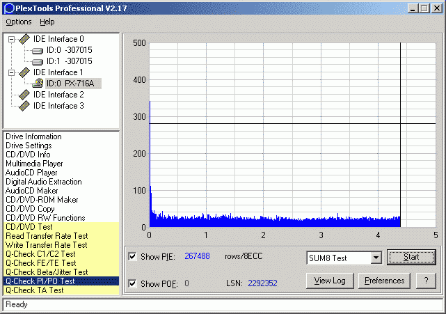446x314 pixels.
Task: Select Drive Settings in function list
Action: 61,146
